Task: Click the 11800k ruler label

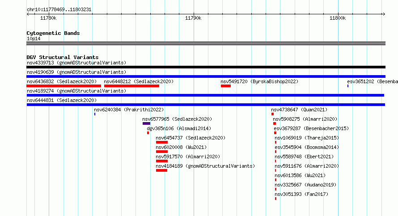Action: point(338,18)
